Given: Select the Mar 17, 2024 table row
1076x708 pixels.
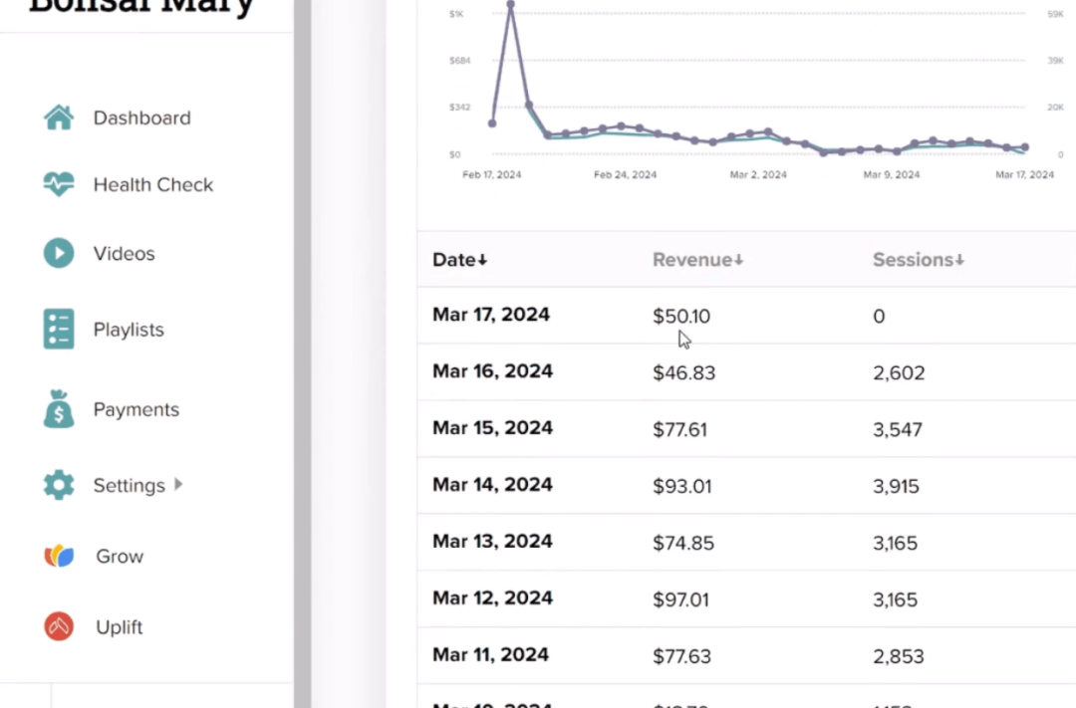Looking at the screenshot, I should click(x=491, y=316).
